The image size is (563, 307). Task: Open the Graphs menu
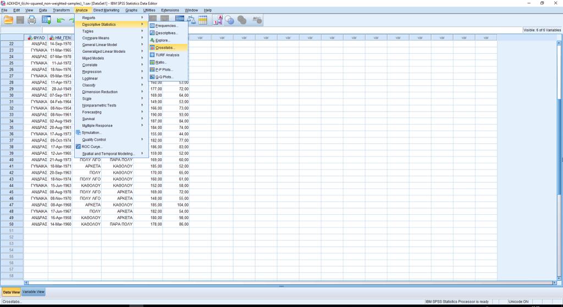131,10
